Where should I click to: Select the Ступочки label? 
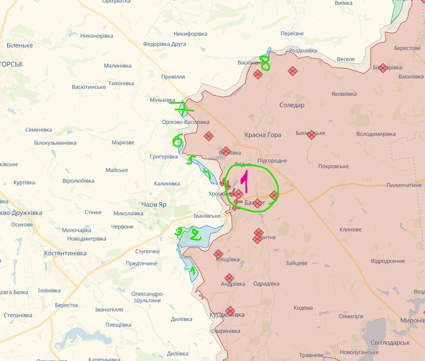point(147,251)
